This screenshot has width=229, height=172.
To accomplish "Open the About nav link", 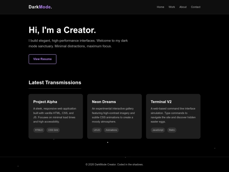I will (183, 7).
